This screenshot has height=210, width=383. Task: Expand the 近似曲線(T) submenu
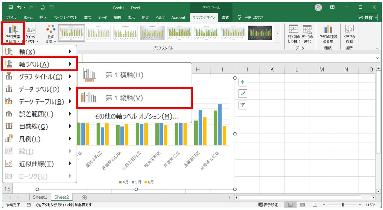click(x=39, y=164)
